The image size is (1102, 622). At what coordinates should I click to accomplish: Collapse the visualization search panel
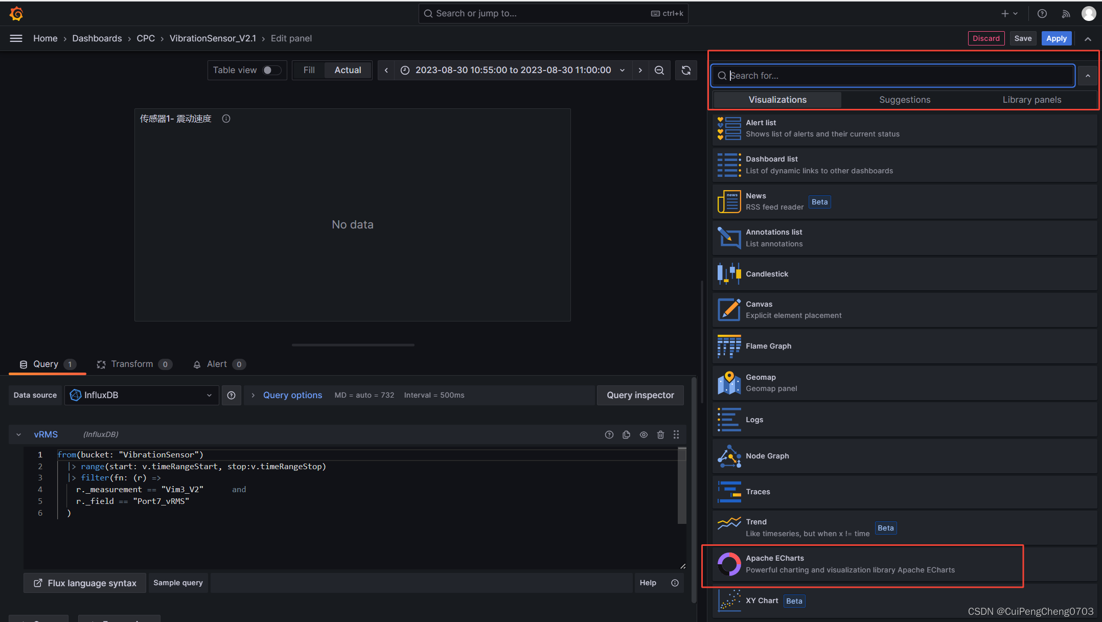tap(1088, 75)
